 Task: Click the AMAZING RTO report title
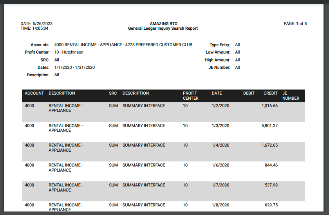163,23
